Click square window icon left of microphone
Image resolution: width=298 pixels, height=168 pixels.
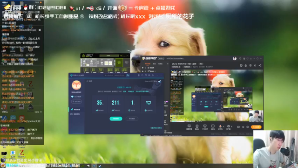click(x=213, y=126)
